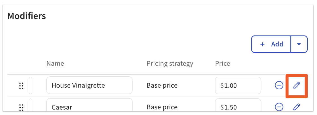317x115 pixels.
Task: Click the Price column header
Action: pyautogui.click(x=222, y=63)
